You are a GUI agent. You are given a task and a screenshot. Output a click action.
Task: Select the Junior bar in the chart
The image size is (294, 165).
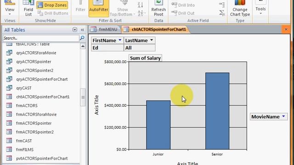coord(158,125)
